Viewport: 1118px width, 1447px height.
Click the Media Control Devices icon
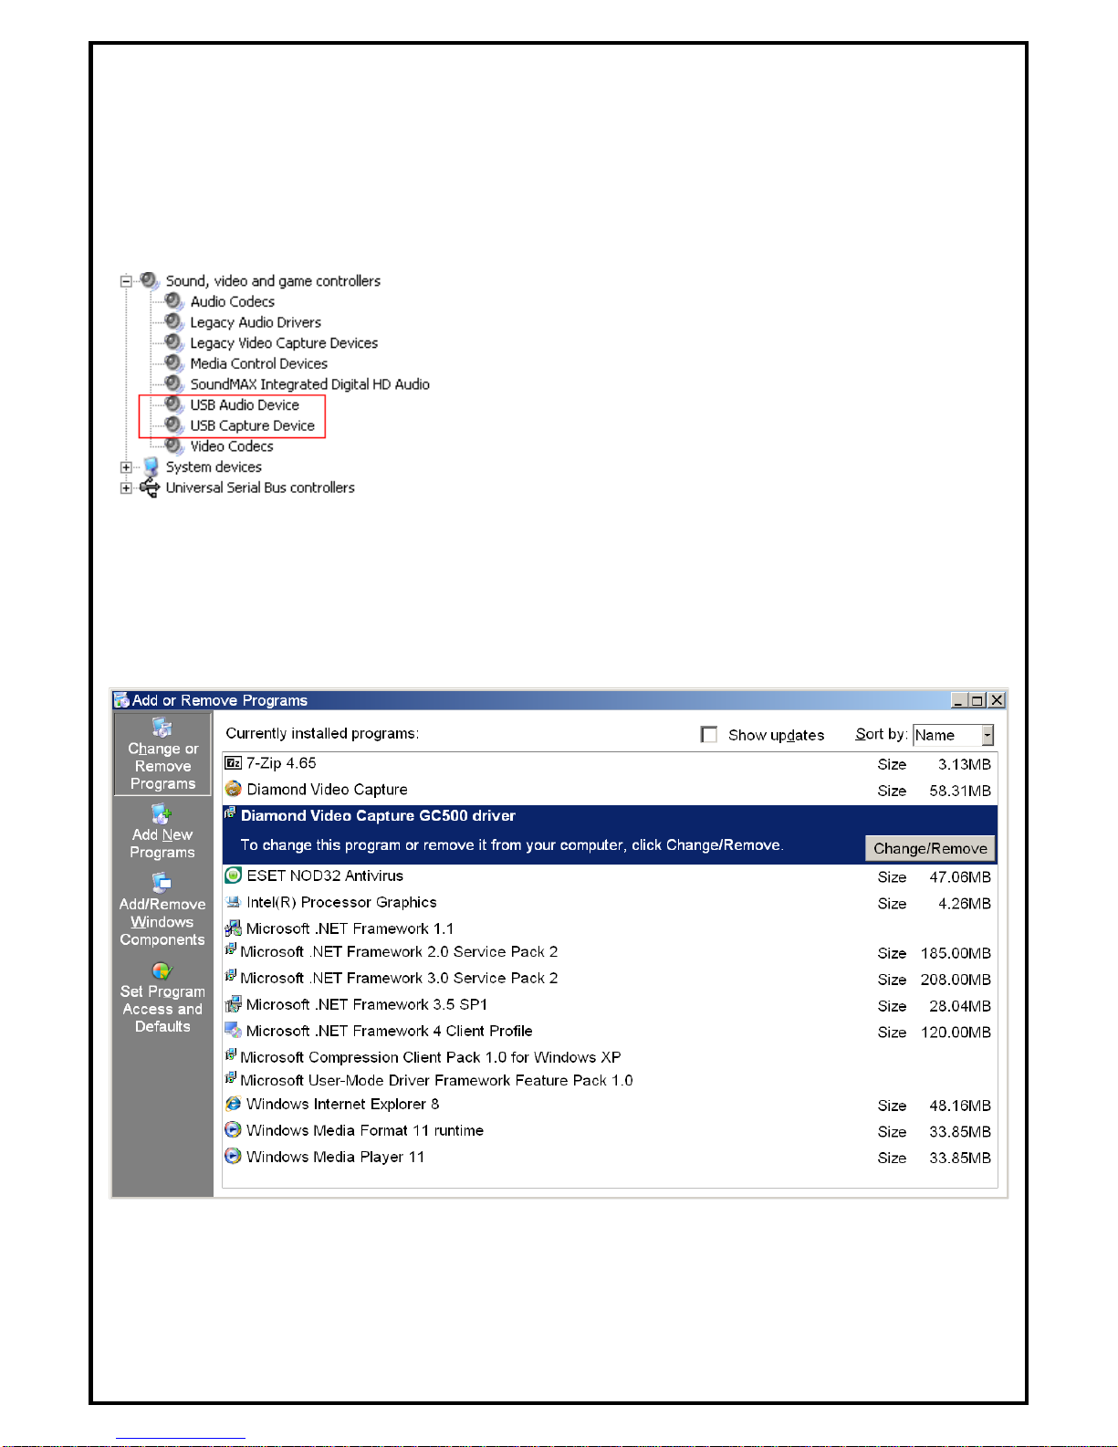coord(174,363)
